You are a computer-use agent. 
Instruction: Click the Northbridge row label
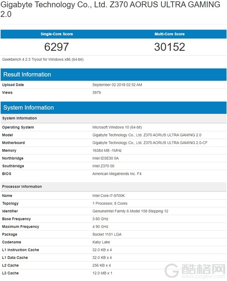tap(13, 158)
